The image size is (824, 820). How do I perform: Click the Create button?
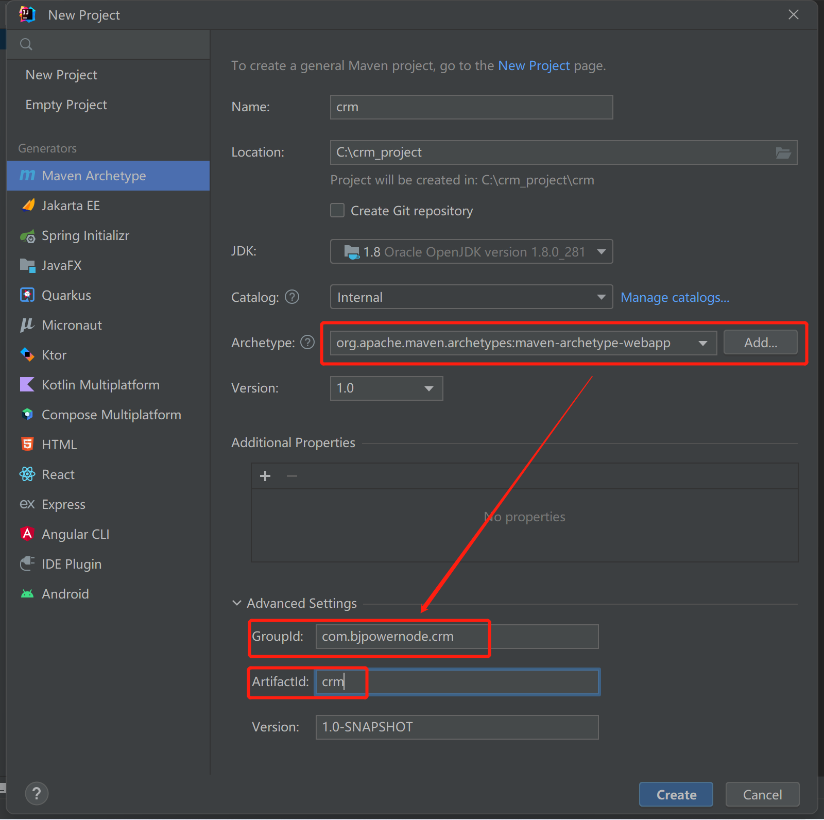coord(676,794)
